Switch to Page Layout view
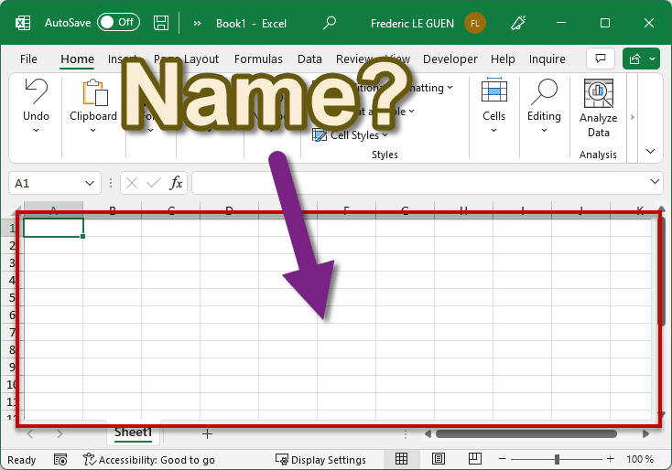 point(439,459)
